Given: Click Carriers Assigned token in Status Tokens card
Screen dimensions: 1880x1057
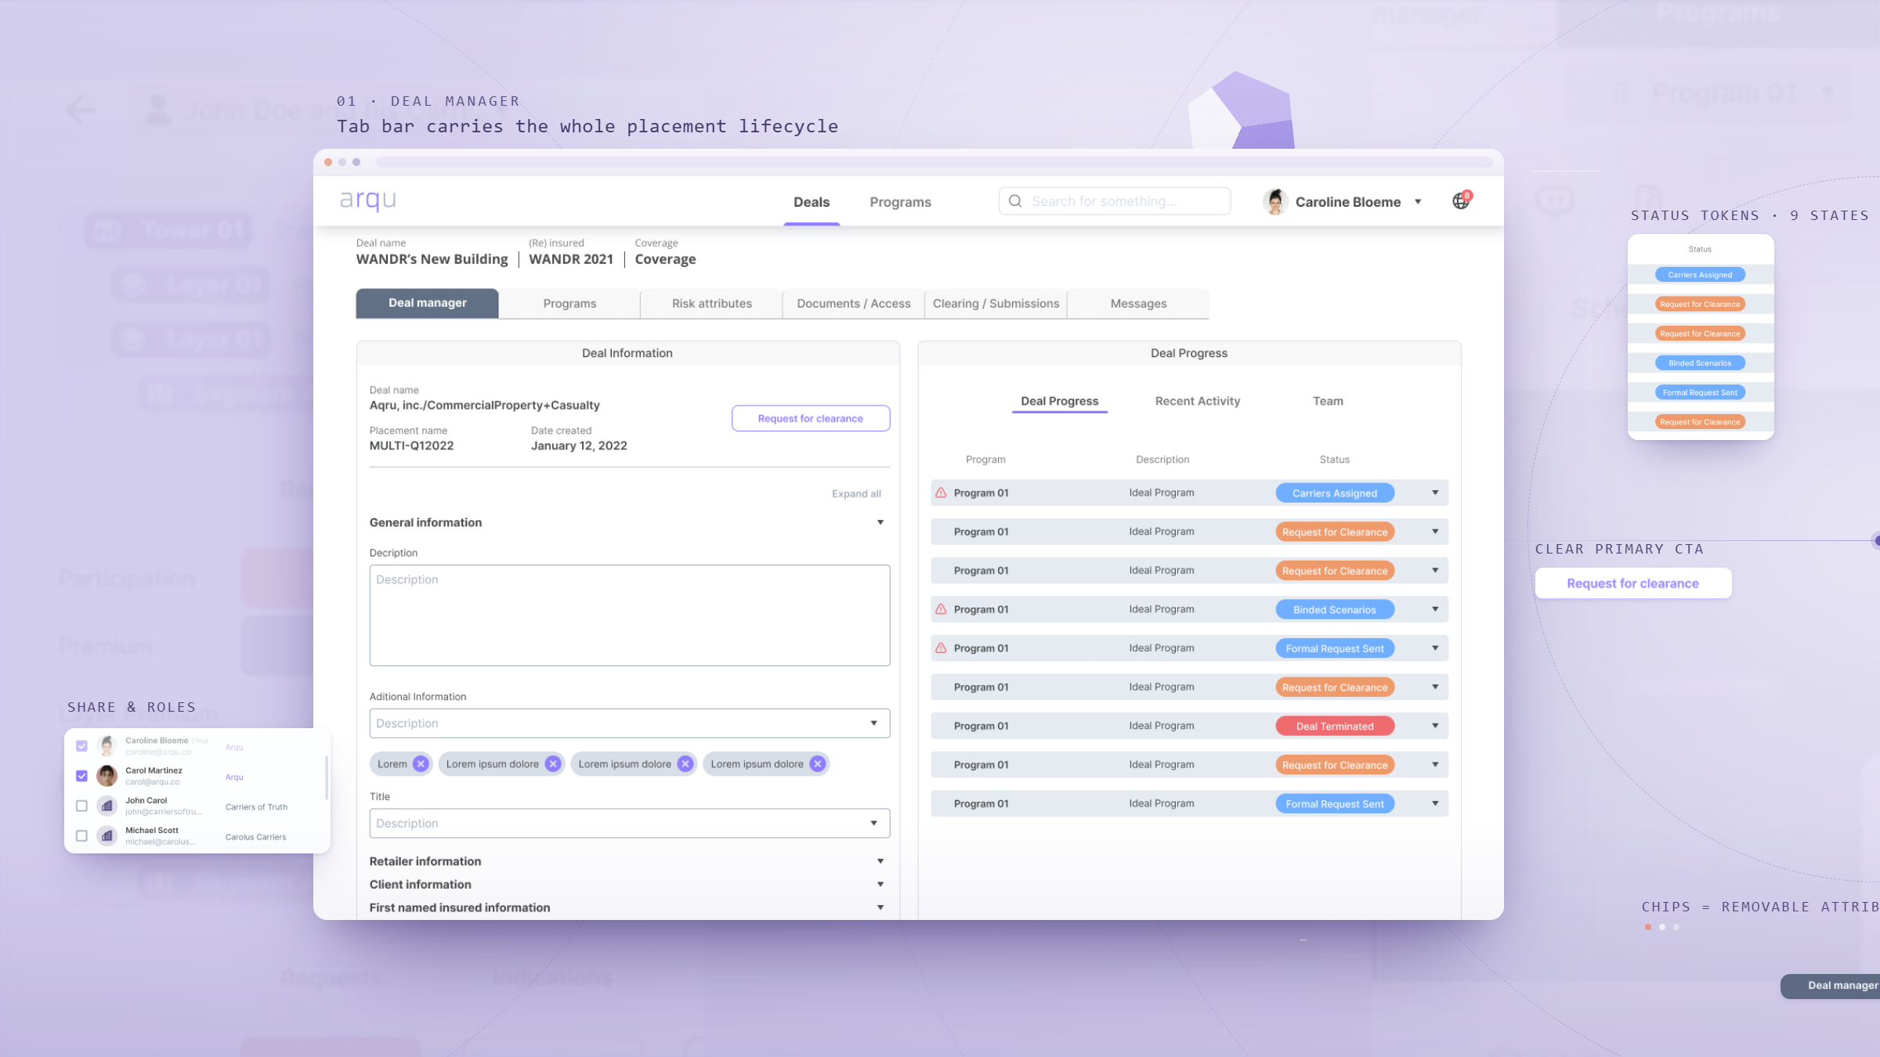Looking at the screenshot, I should tap(1700, 275).
